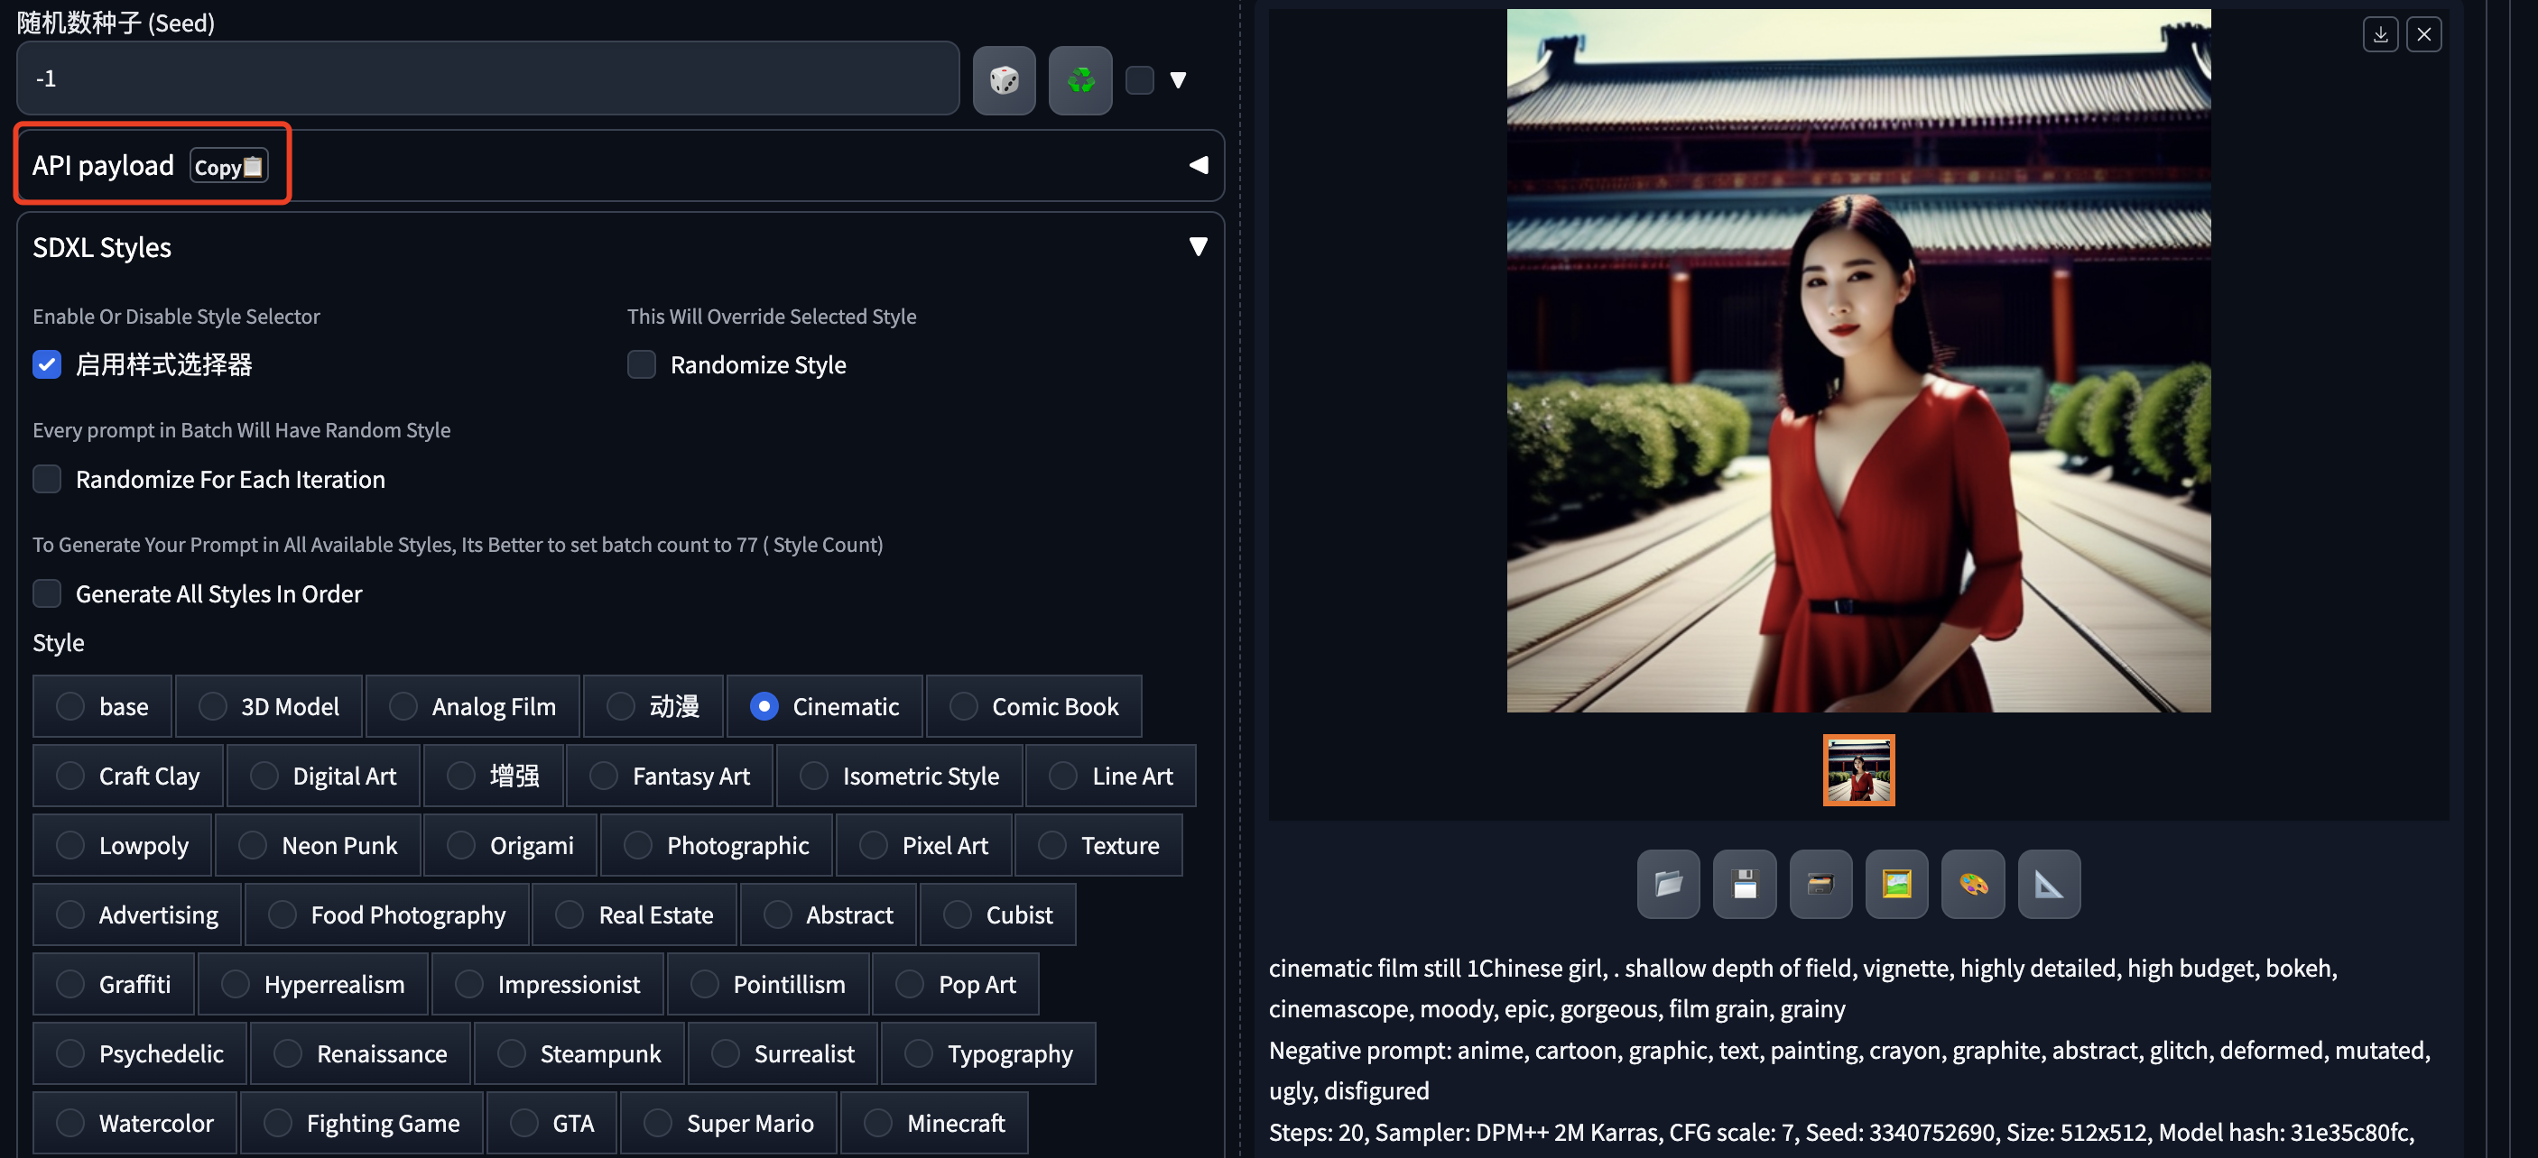The width and height of the screenshot is (2538, 1158).
Task: Click the green recycle seed icon
Action: coord(1079,79)
